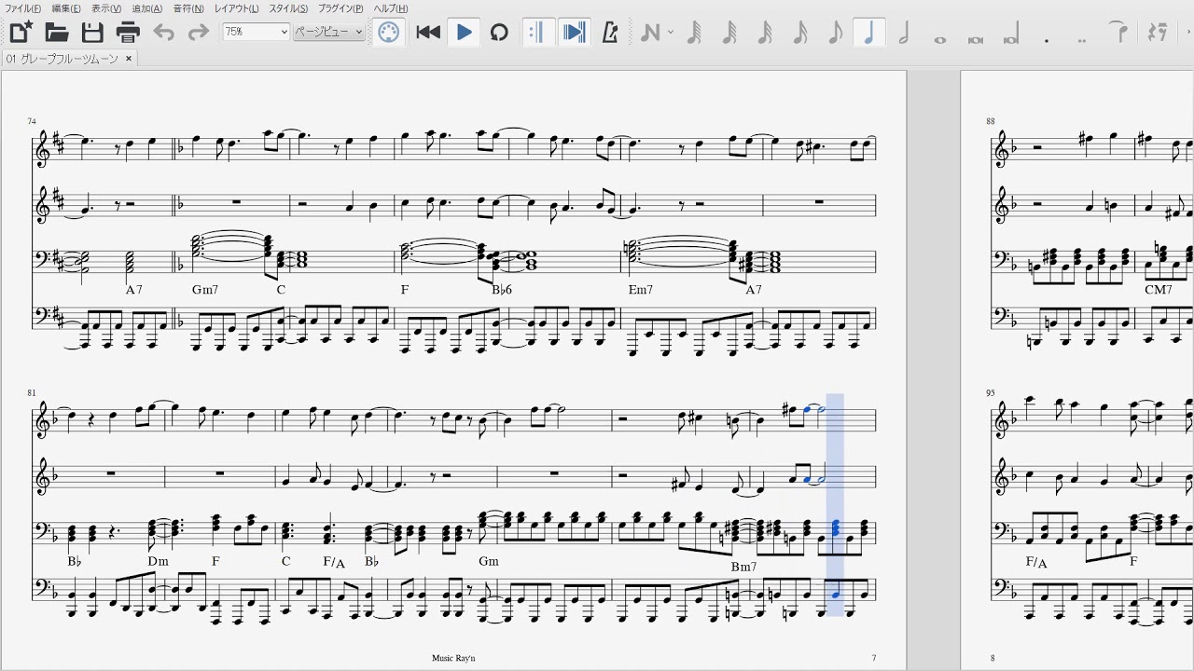
Task: Open the 追加(A) menu
Action: (x=147, y=8)
